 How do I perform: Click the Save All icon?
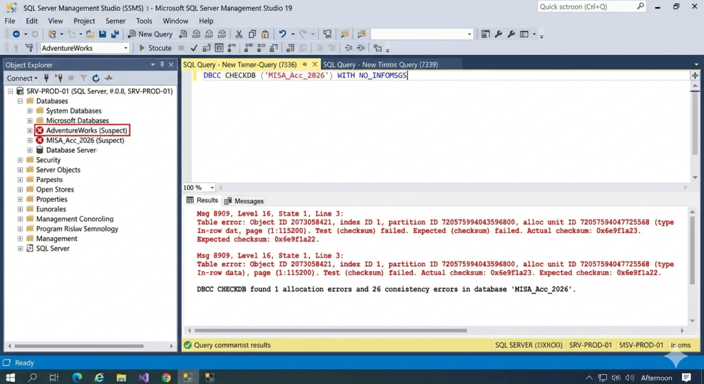pyautogui.click(x=115, y=34)
